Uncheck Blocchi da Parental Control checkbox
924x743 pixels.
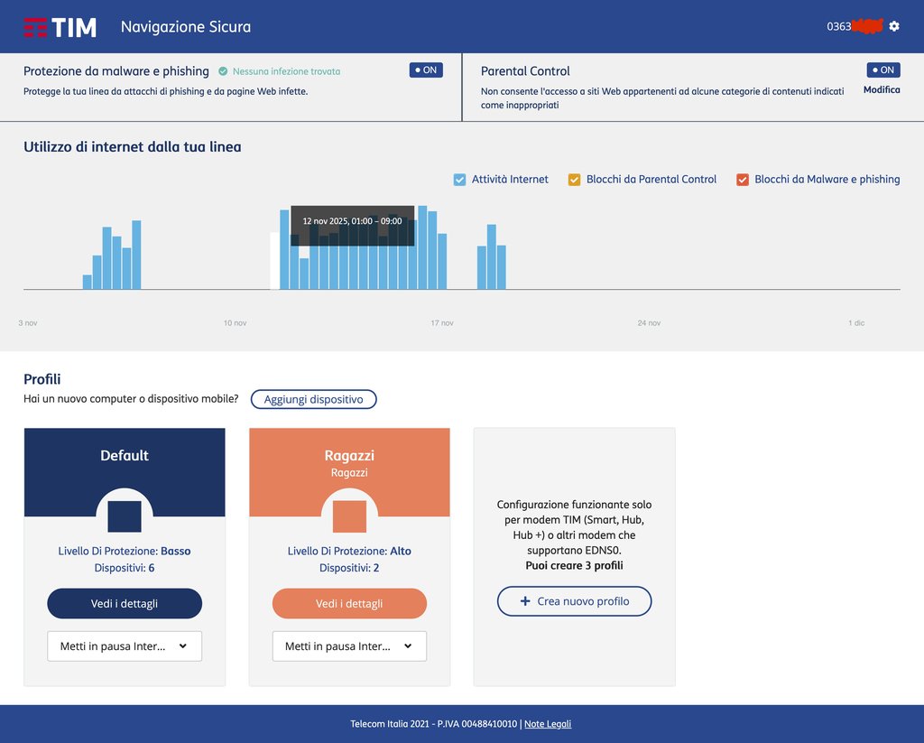click(x=574, y=180)
